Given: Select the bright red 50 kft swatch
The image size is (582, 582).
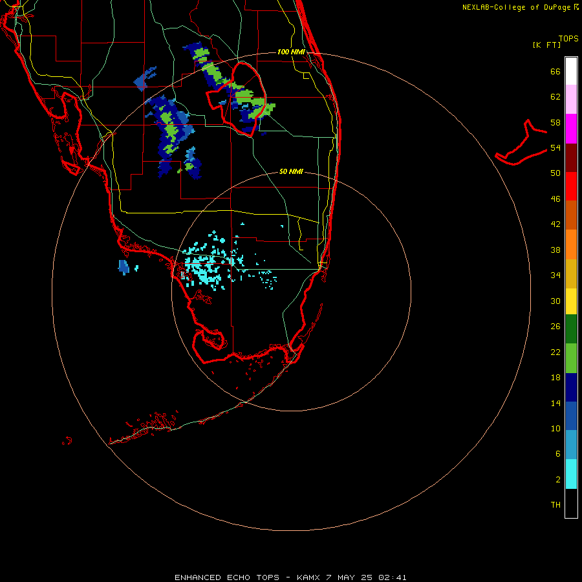Looking at the screenshot, I should [x=571, y=186].
